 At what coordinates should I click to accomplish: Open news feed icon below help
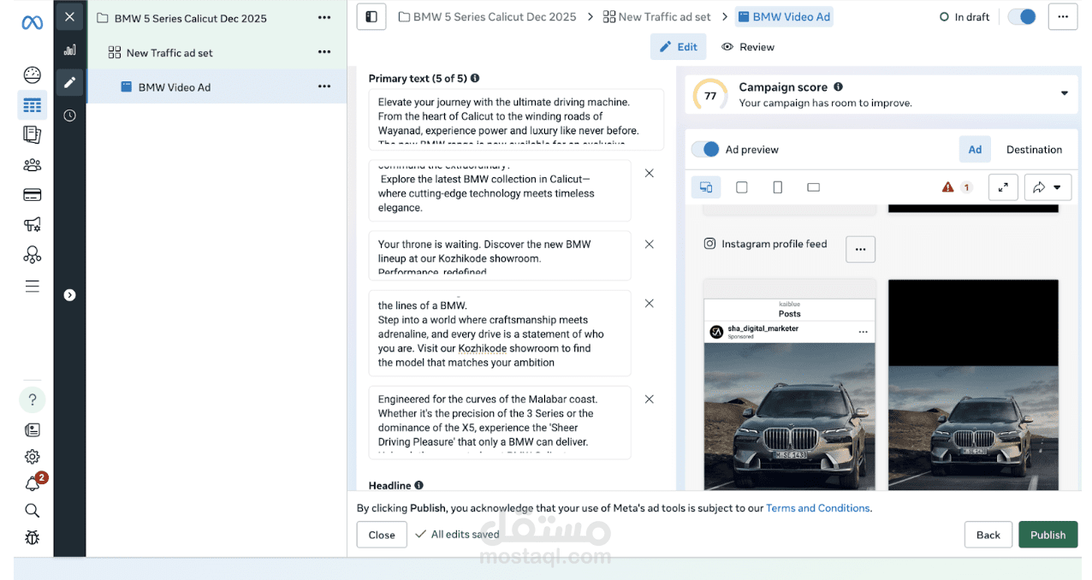[x=32, y=430]
